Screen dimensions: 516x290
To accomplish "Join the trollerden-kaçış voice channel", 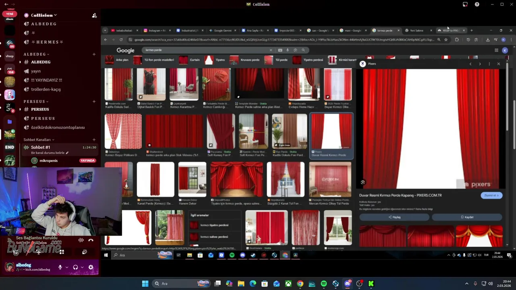I will pos(59,89).
